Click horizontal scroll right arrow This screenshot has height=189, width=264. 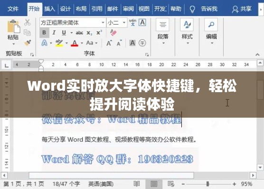pyautogui.click(x=253, y=175)
